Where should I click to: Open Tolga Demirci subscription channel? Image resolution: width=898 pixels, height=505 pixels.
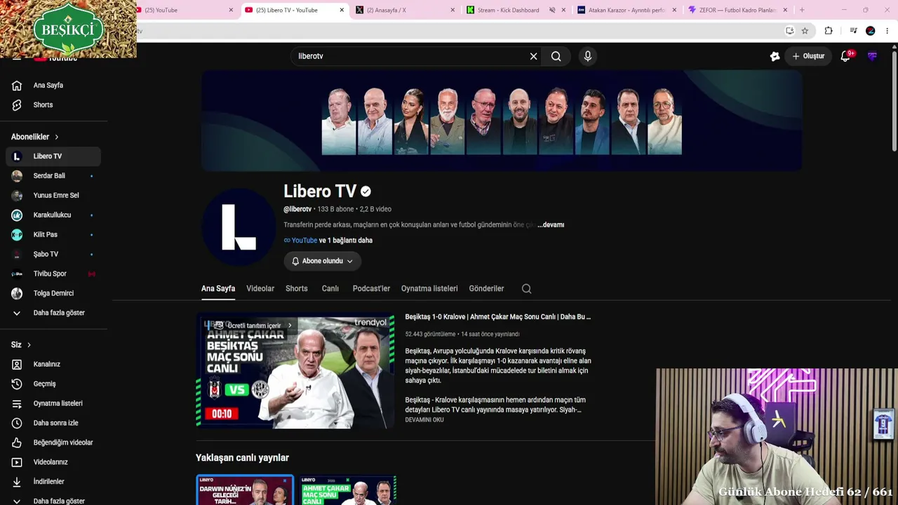53,293
